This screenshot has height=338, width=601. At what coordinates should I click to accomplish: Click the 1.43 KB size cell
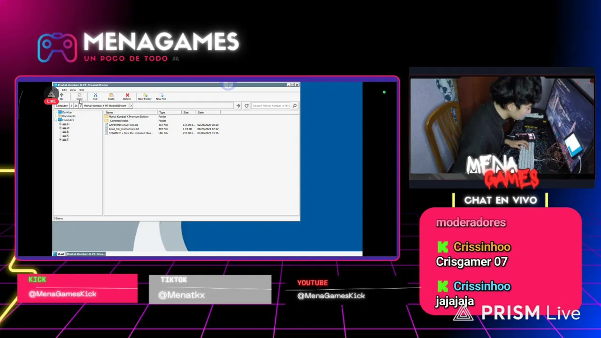(x=187, y=129)
